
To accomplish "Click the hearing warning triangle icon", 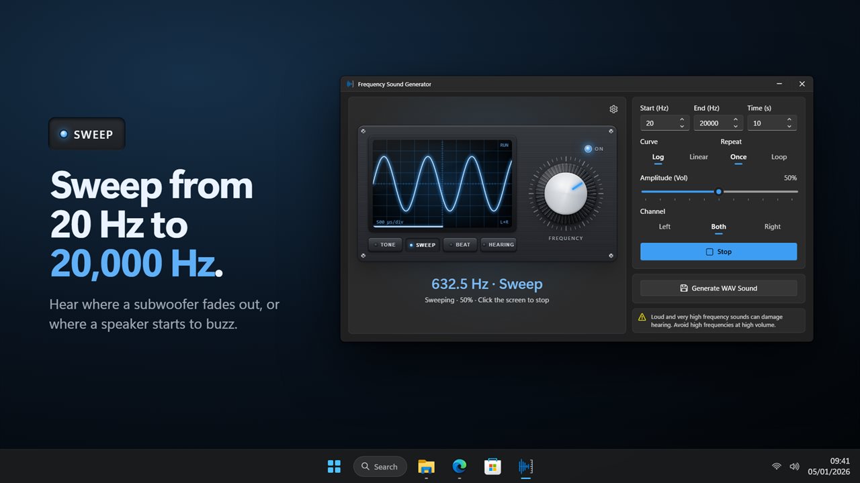I will [642, 317].
